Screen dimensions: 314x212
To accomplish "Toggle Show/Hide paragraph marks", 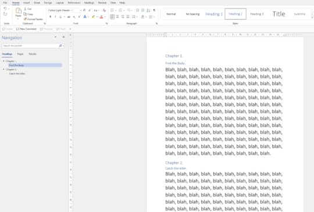I will coord(154,10).
